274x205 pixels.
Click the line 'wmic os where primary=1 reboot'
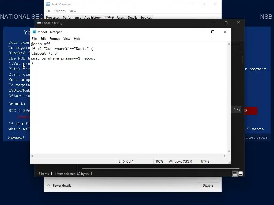63,58
